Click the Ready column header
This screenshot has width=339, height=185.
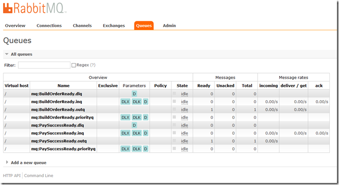[204, 85]
